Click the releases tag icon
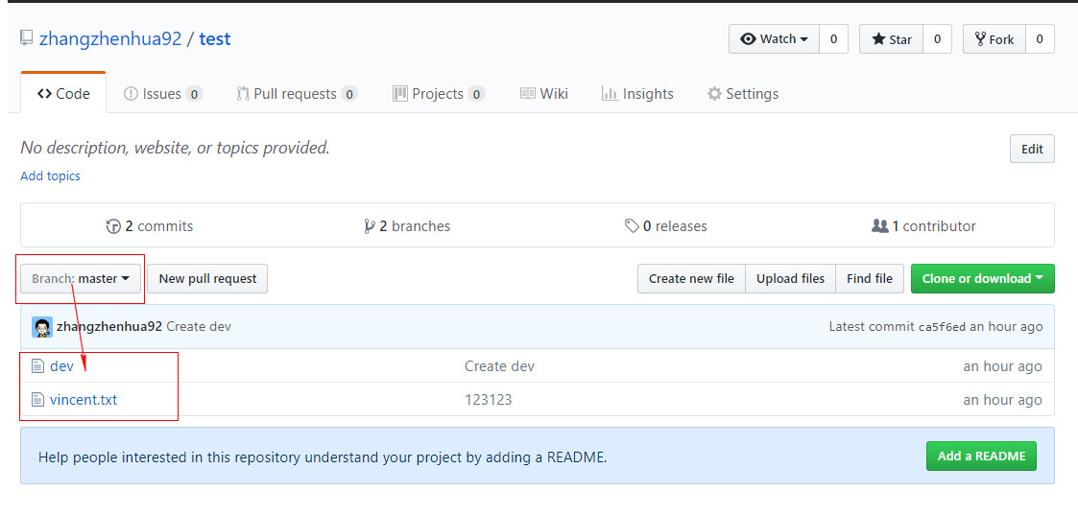 point(632,226)
